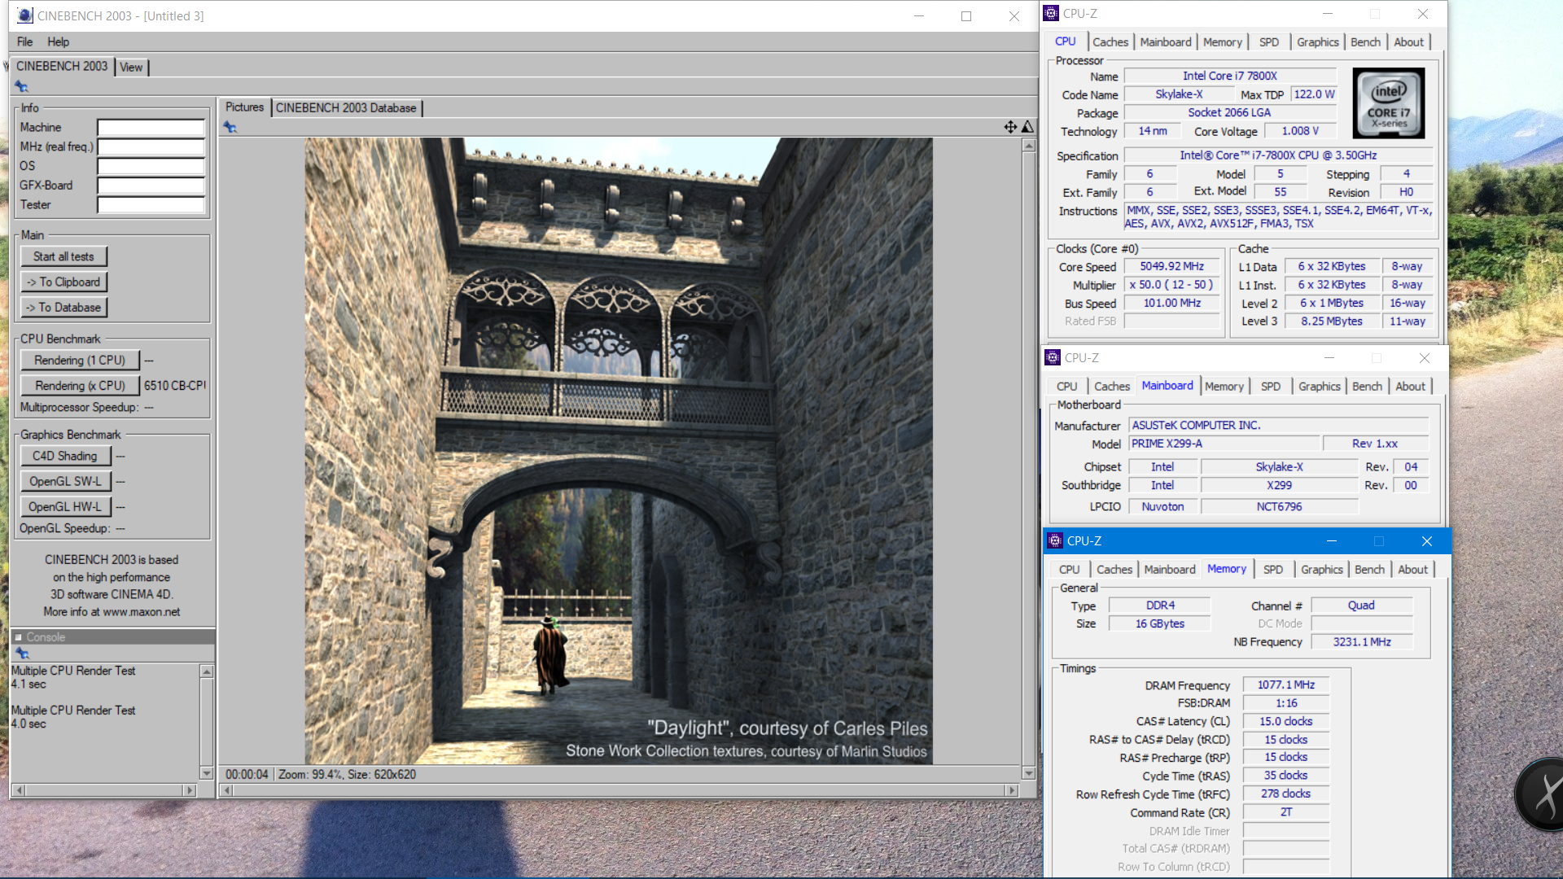Click the GFX-Board input field

(x=151, y=186)
